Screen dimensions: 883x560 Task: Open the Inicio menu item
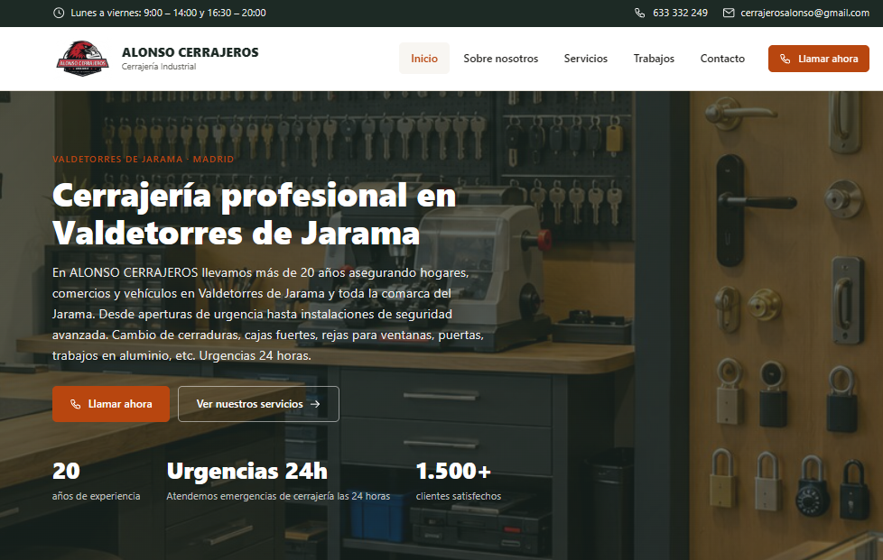tap(424, 59)
